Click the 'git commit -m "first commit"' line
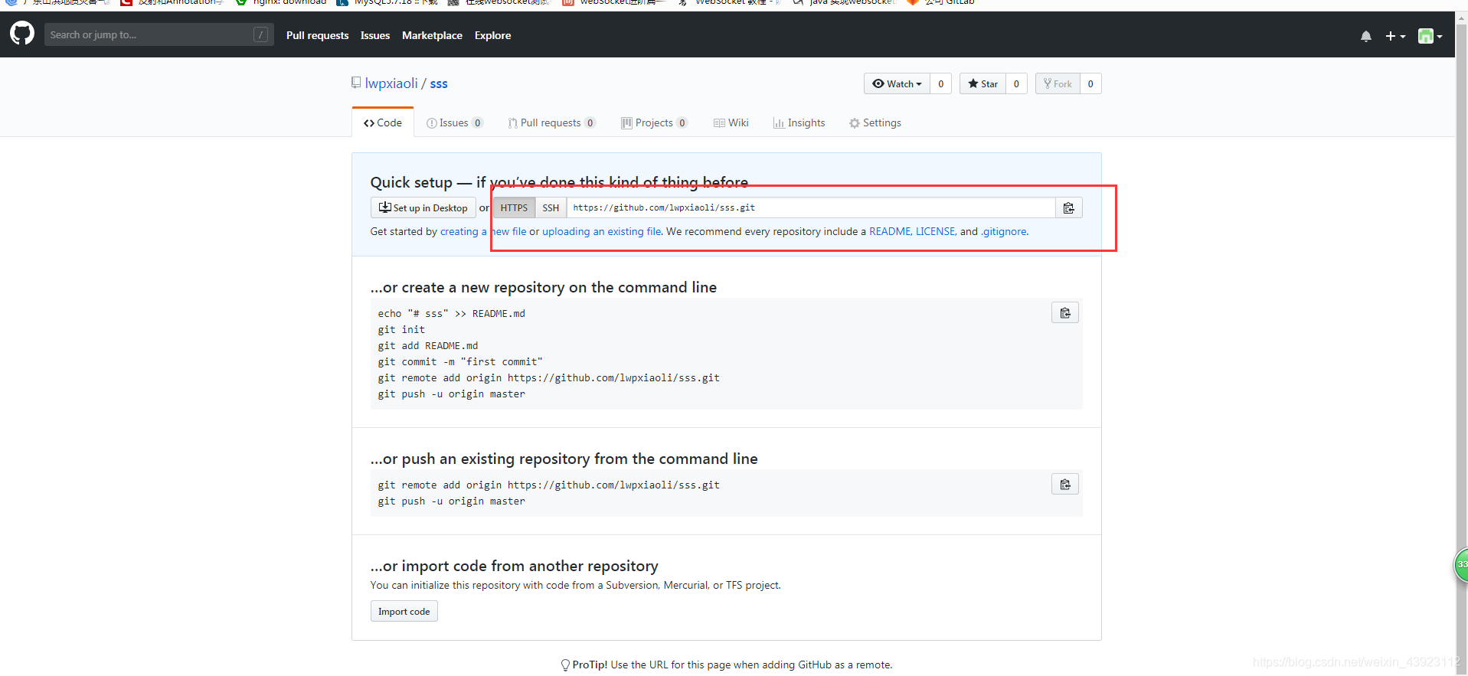This screenshot has height=676, width=1468. click(x=460, y=362)
